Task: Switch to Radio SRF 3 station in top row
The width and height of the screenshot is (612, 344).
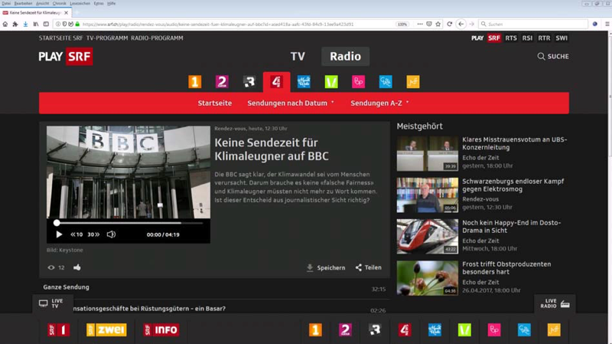Action: [249, 82]
